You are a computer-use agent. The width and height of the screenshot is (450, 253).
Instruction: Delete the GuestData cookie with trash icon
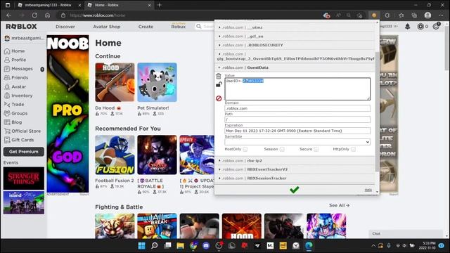[219, 76]
